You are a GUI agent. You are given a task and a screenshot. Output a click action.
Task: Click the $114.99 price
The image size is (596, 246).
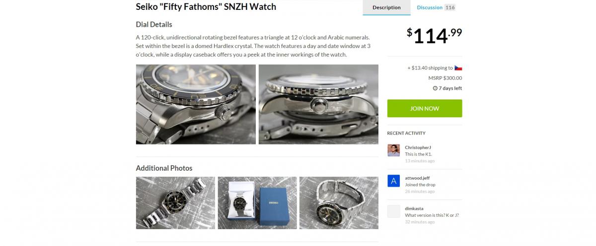click(435, 36)
